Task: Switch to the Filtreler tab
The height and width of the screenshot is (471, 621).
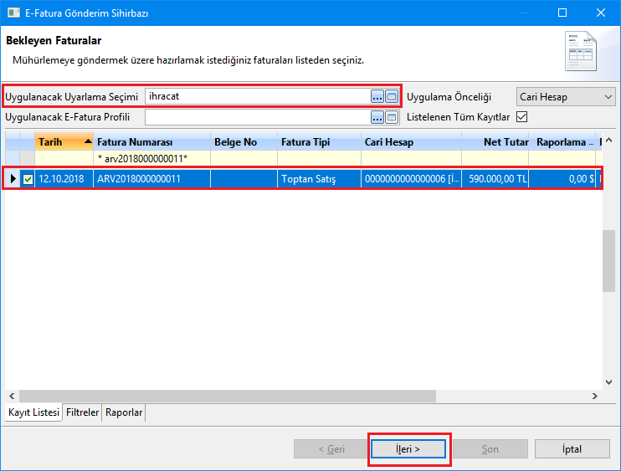Action: click(83, 412)
